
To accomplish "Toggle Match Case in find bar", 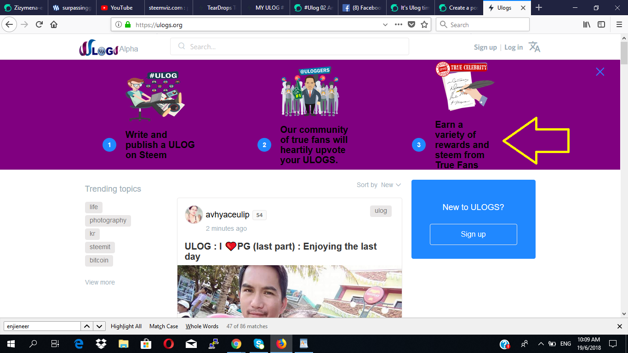I will 164,326.
